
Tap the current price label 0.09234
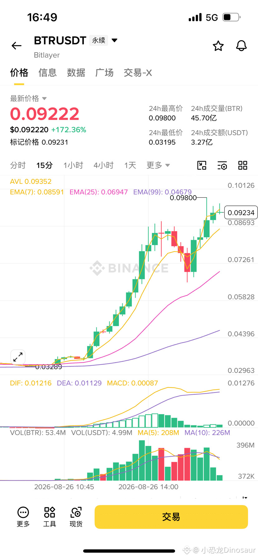pyautogui.click(x=241, y=213)
